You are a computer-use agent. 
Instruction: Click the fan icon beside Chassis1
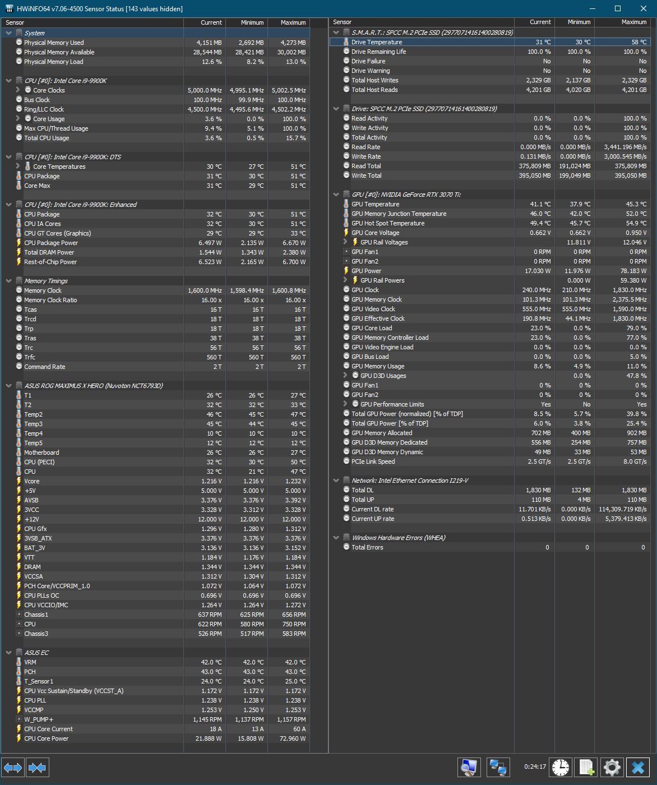pyautogui.click(x=19, y=615)
